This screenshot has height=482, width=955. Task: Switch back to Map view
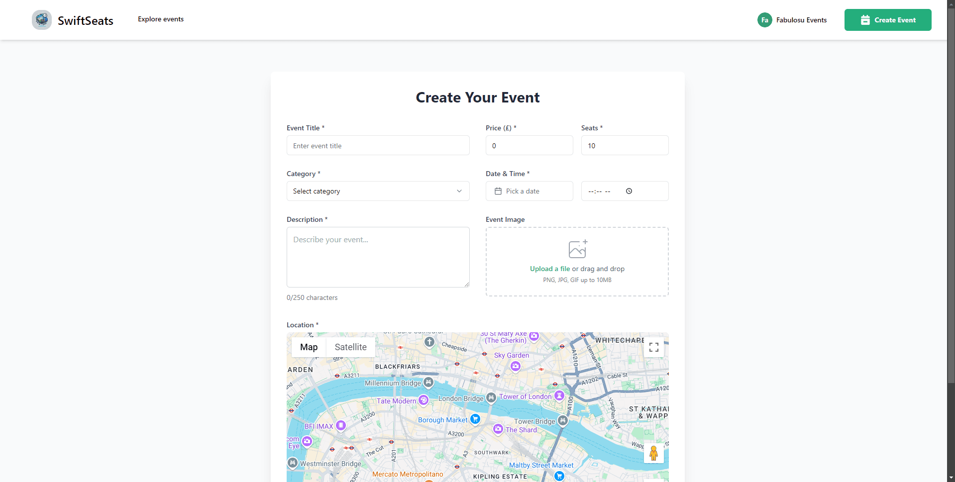pos(309,347)
